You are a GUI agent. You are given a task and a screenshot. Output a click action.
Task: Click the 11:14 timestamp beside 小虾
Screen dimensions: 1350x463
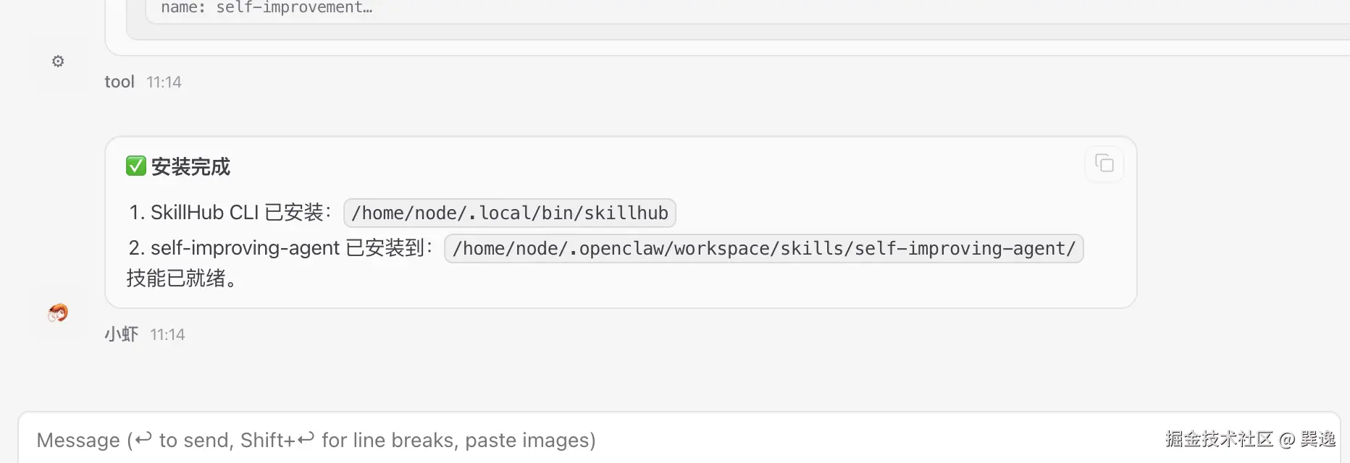[167, 335]
